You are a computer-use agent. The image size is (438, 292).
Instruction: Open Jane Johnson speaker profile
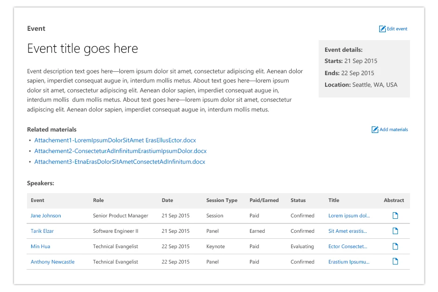pyautogui.click(x=46, y=216)
